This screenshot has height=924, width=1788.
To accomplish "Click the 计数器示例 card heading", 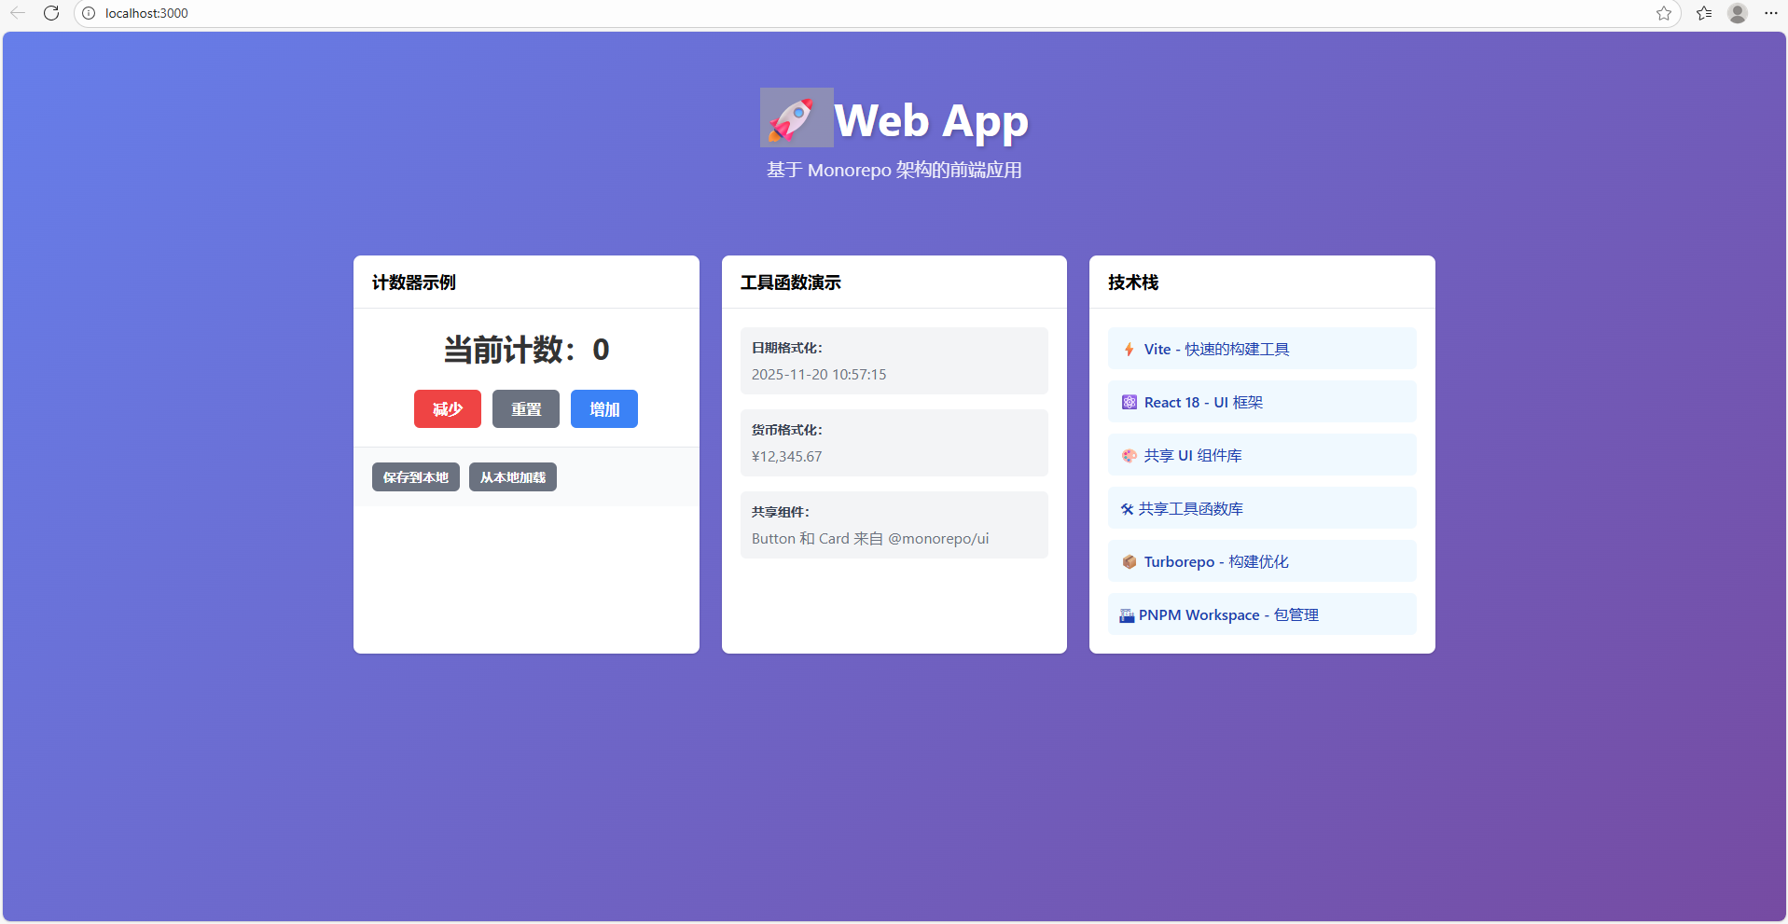I will (414, 283).
